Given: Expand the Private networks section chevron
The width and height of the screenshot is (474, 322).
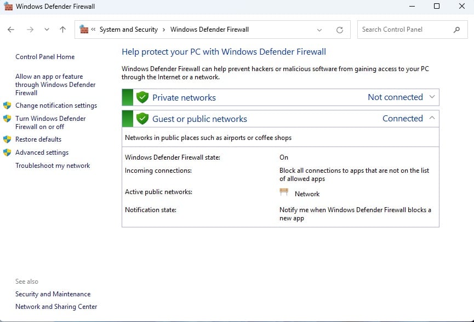Looking at the screenshot, I should (432, 97).
